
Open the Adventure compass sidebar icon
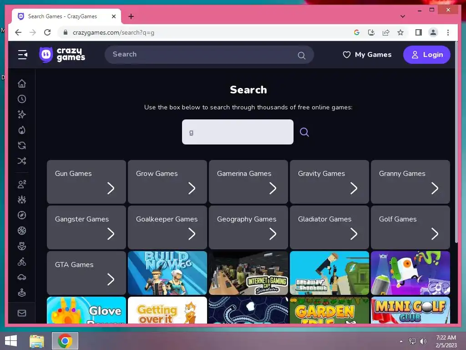coord(22,215)
